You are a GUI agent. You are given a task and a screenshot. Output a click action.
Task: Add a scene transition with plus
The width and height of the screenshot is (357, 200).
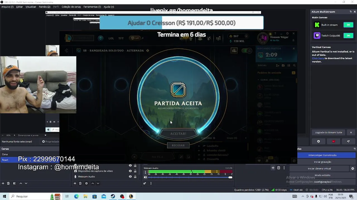coord(273,168)
